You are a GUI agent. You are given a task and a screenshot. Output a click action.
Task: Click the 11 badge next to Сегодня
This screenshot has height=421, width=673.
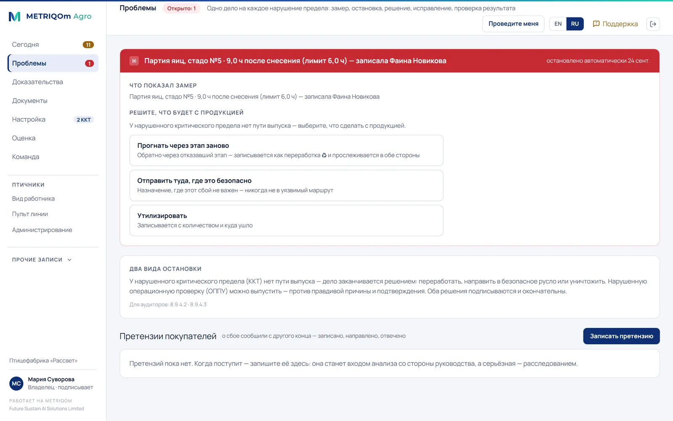coord(88,45)
